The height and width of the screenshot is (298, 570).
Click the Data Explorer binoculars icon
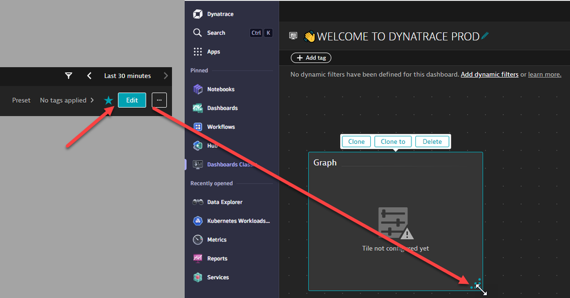tap(198, 202)
